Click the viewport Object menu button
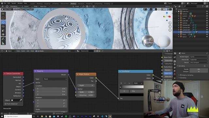Viewport: 209px width, 118px height. click(x=31, y=10)
